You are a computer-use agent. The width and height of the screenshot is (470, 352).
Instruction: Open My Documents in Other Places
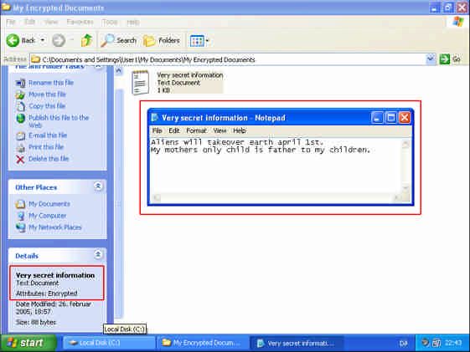click(x=49, y=204)
